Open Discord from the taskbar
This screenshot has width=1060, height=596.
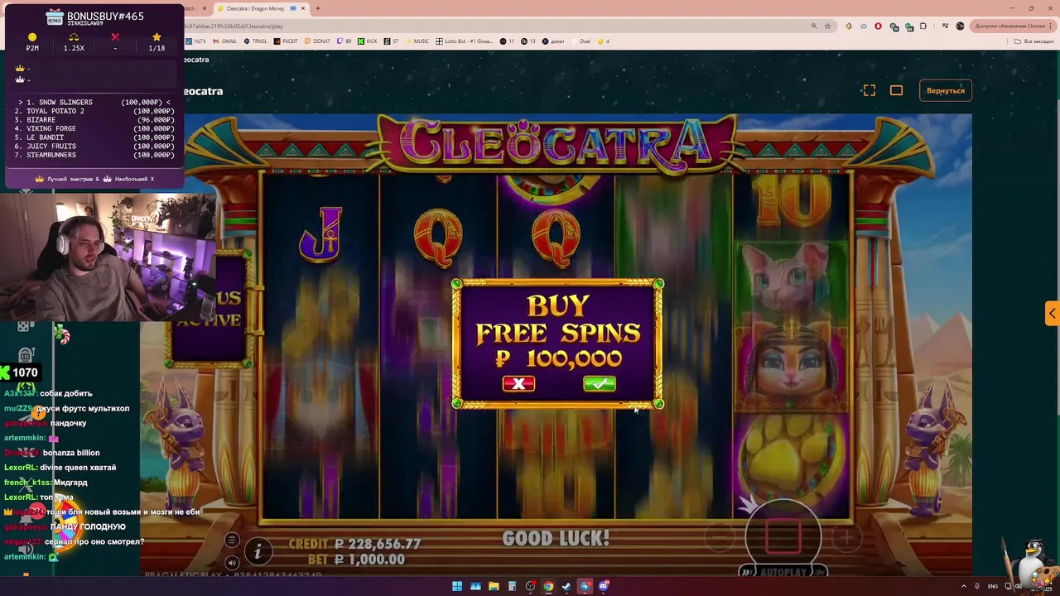(x=604, y=586)
